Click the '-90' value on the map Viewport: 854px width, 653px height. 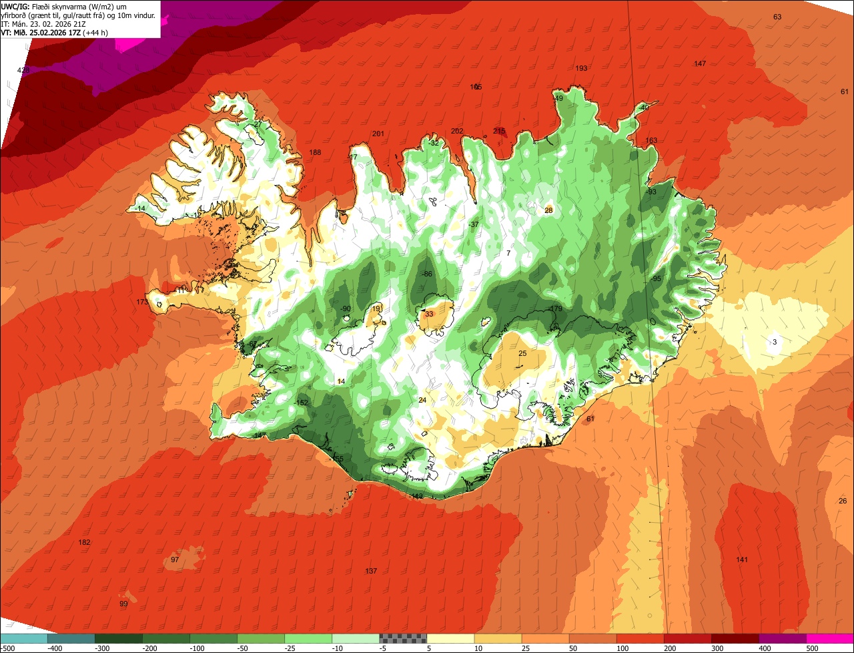coord(345,308)
